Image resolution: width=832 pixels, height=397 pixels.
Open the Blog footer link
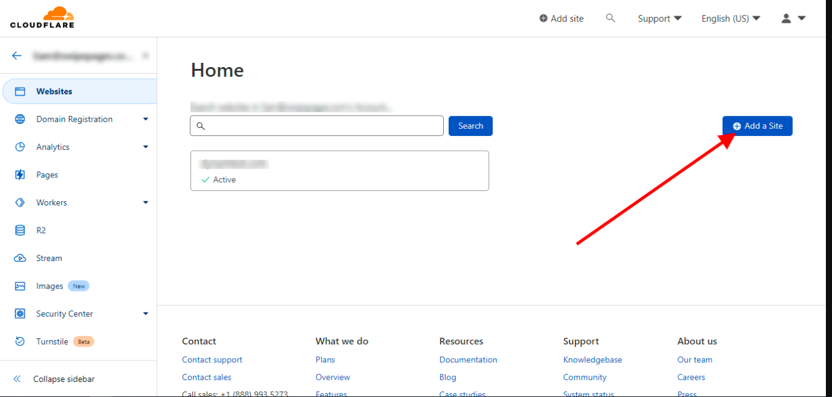click(447, 377)
